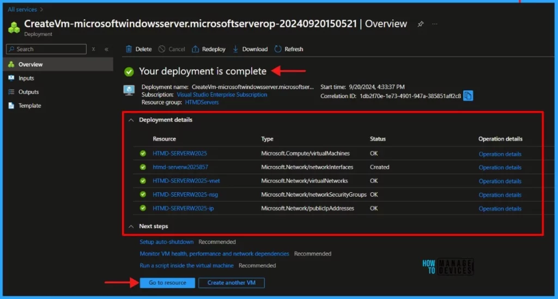The image size is (558, 299).
Task: Collapse the Deployment details section
Action: point(131,120)
